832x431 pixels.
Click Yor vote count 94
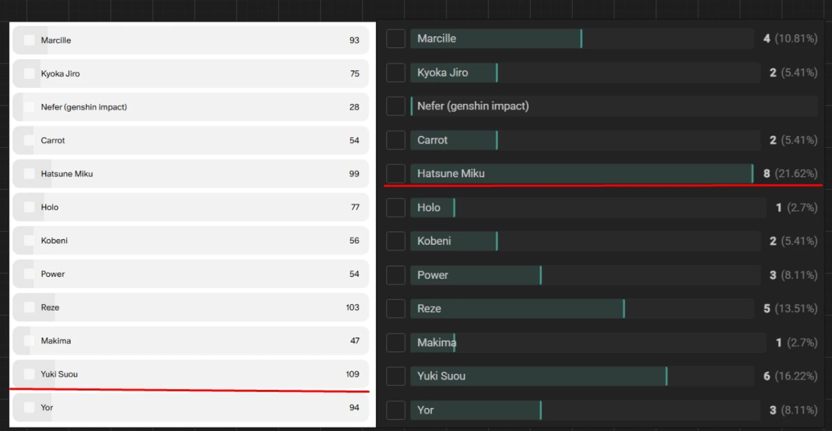[x=354, y=407]
